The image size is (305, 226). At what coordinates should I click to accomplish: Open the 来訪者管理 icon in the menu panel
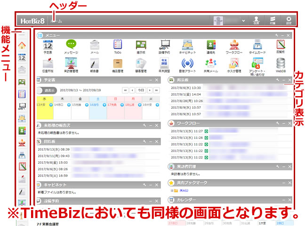coord(71,63)
